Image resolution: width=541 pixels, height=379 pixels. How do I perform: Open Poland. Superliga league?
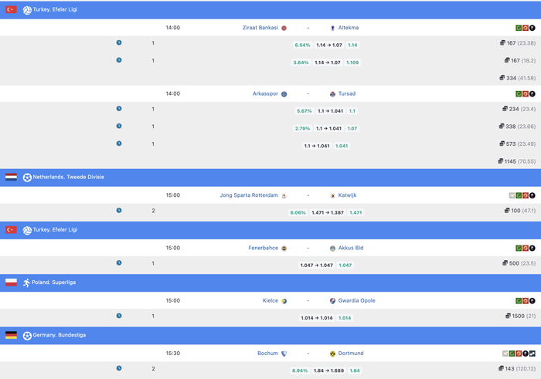[x=53, y=283]
